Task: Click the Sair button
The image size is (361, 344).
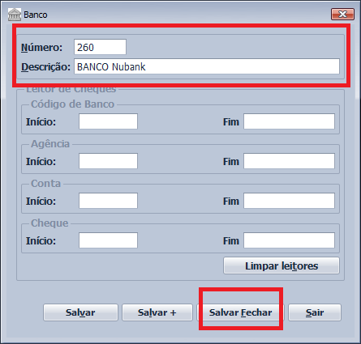Action: tap(315, 312)
